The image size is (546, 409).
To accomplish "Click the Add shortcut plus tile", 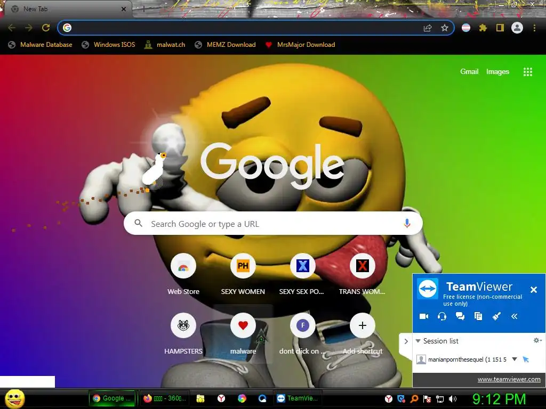I will (x=363, y=334).
